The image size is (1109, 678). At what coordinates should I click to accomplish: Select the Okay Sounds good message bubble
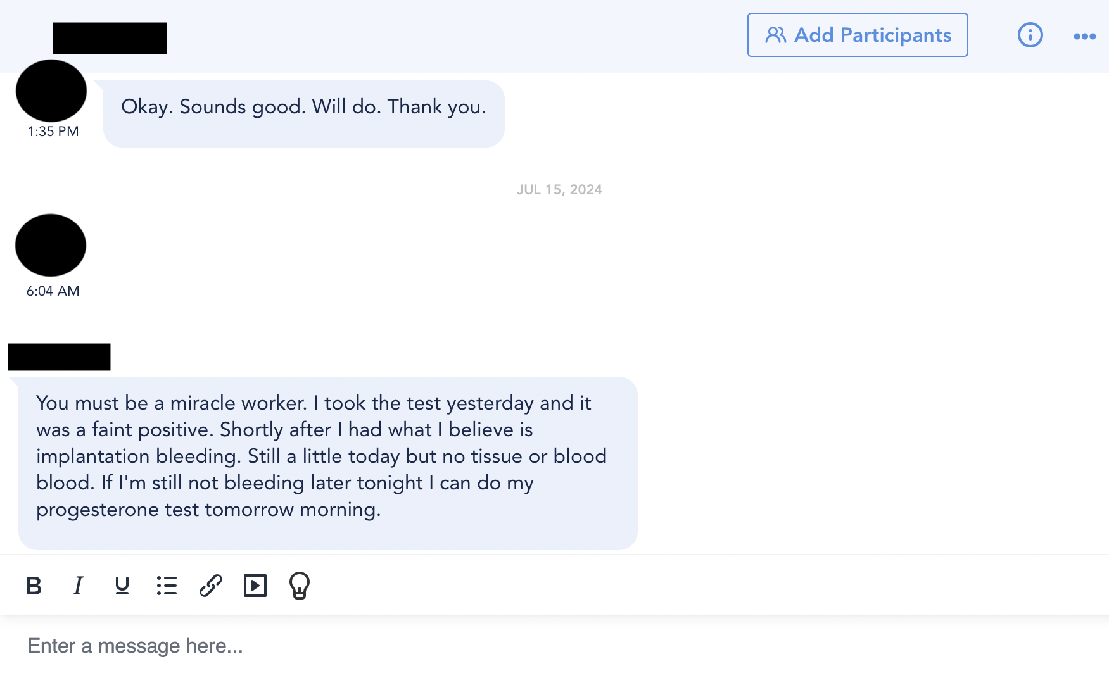click(304, 114)
